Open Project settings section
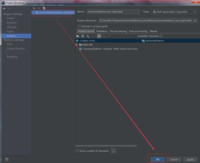Screen dimensions: 200x163 (x=11, y=18)
